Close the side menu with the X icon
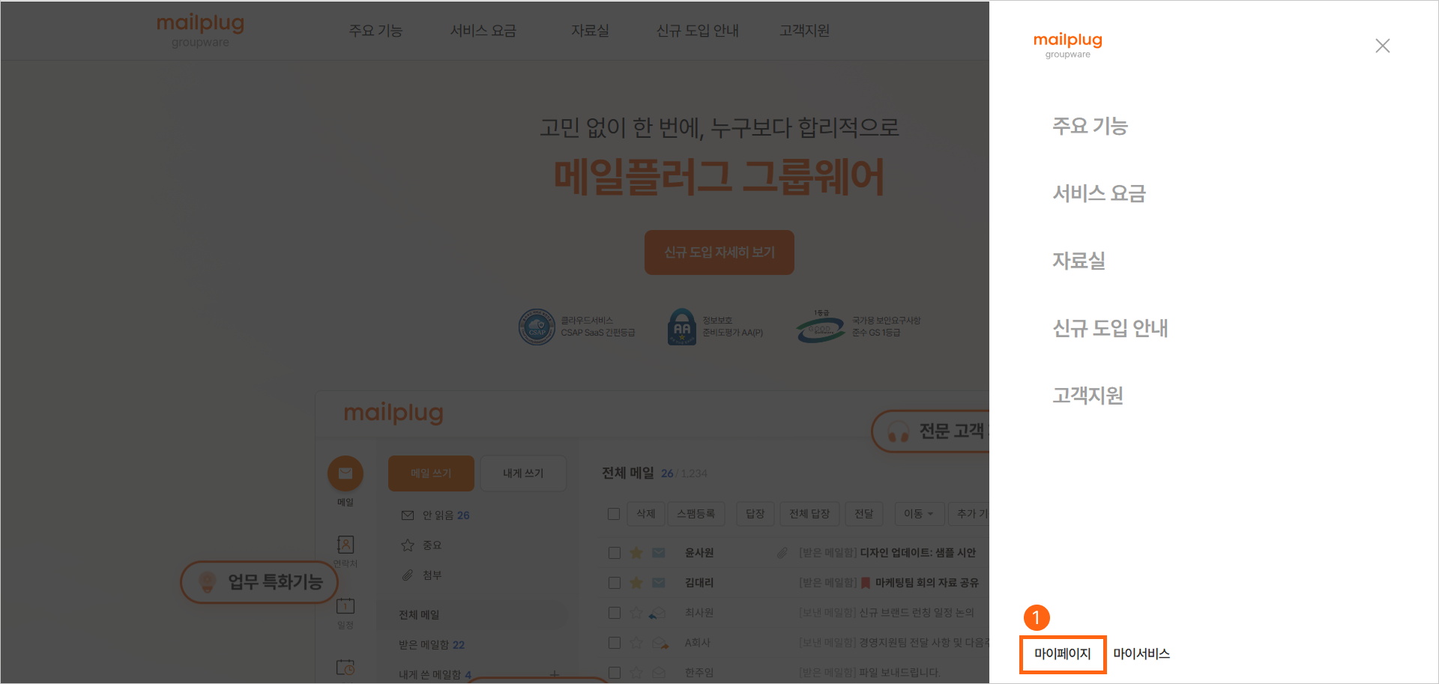The height and width of the screenshot is (684, 1439). click(x=1383, y=46)
